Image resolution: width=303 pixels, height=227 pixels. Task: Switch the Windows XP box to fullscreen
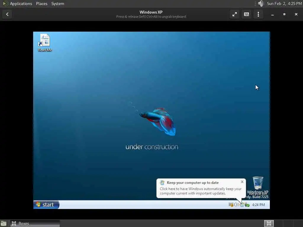pos(234,14)
